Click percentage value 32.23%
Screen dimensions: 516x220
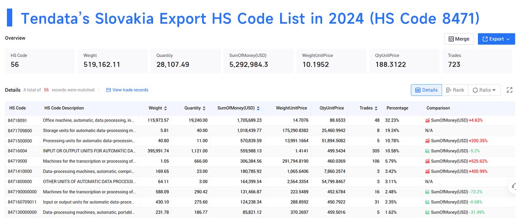click(x=393, y=120)
